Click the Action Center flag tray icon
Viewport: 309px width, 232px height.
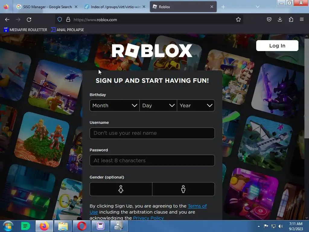[x=266, y=226]
